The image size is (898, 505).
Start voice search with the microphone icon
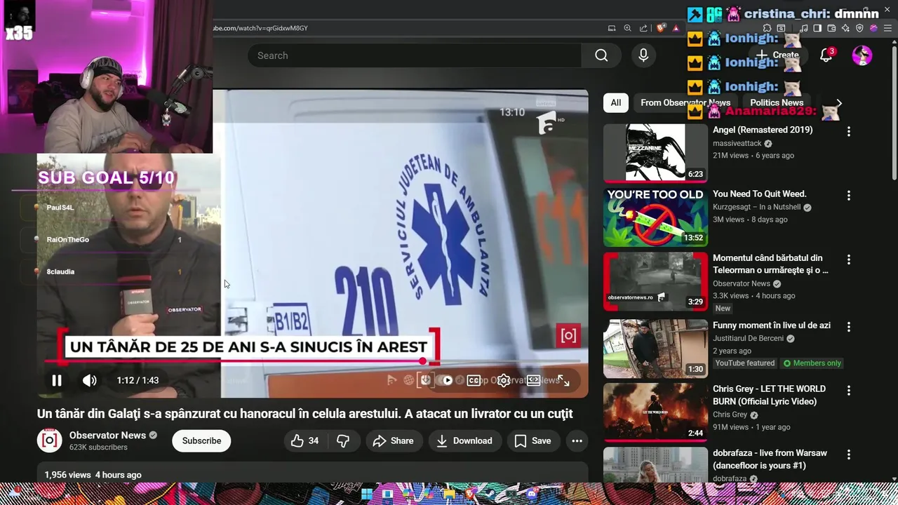[643, 55]
